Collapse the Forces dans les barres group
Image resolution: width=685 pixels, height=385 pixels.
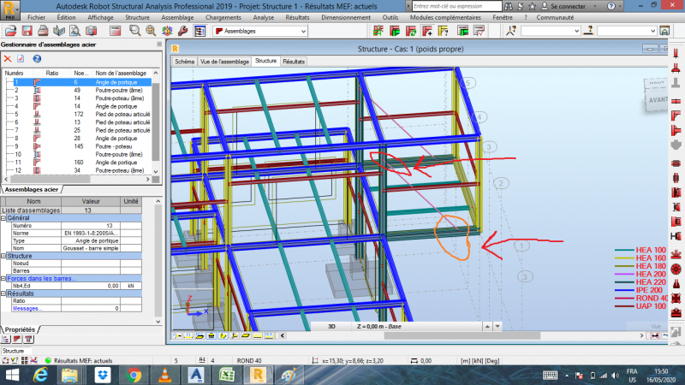3,279
